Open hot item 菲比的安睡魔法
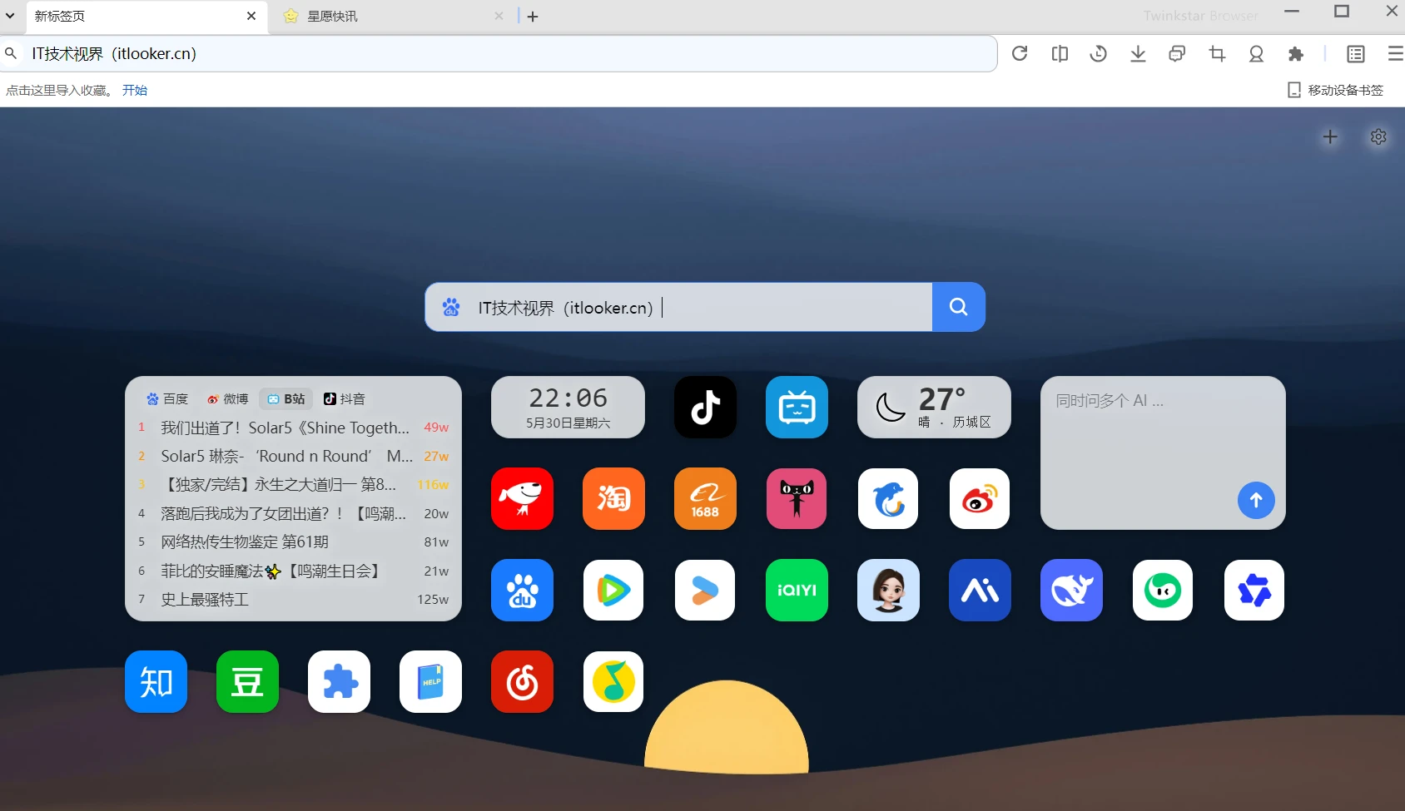This screenshot has width=1405, height=811. point(293,571)
